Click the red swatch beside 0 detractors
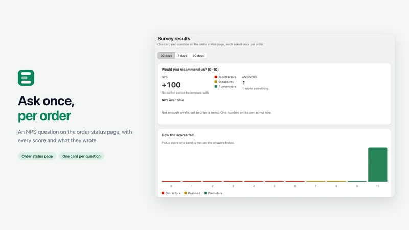This screenshot has height=230, width=409. click(216, 77)
